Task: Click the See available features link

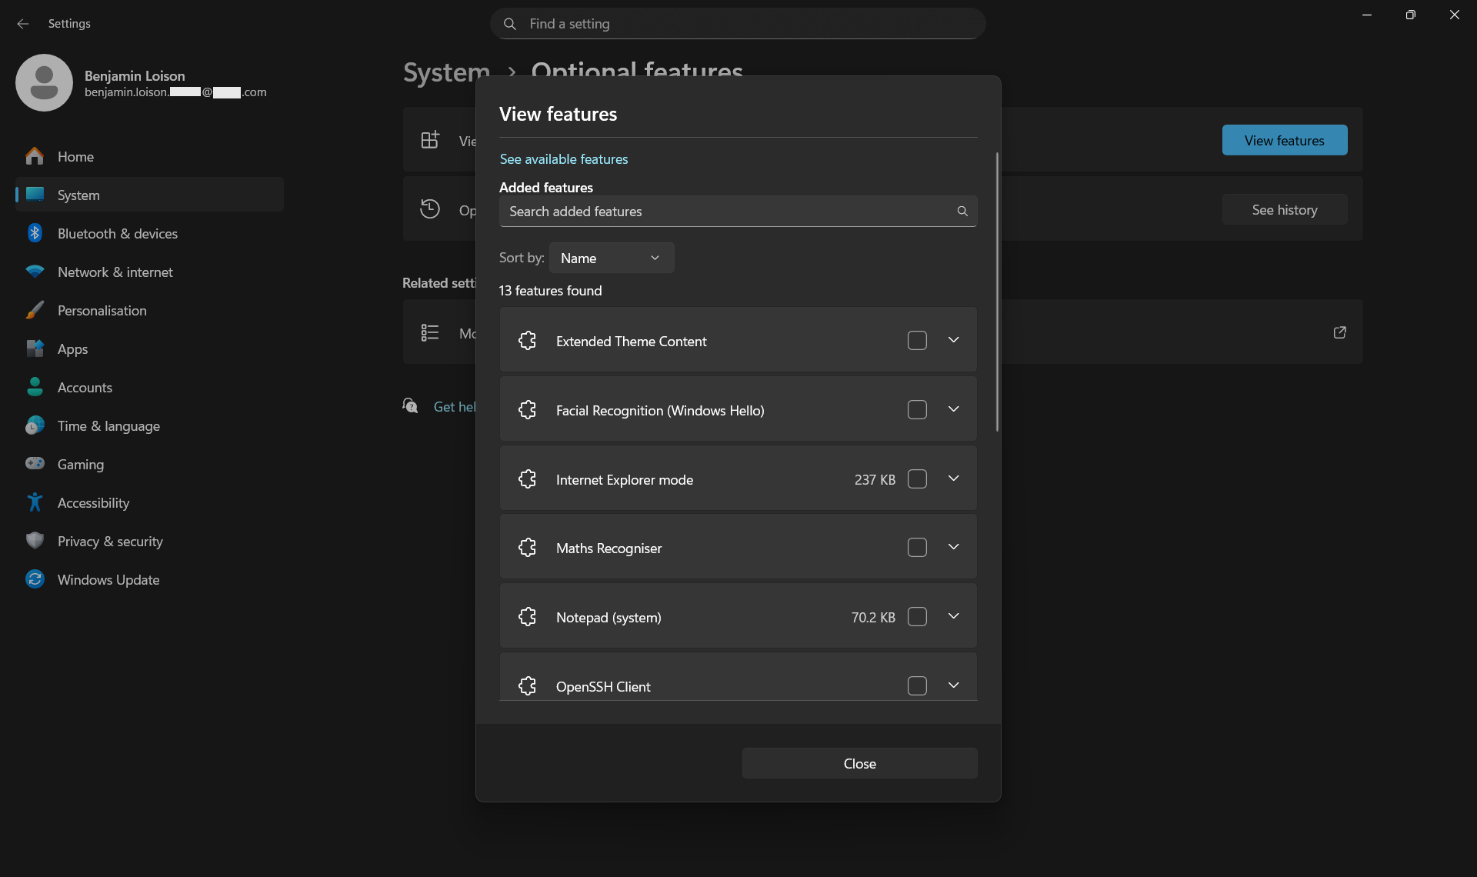Action: [564, 159]
